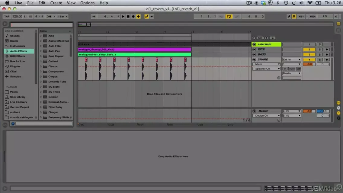Open Current Project in Places
The width and height of the screenshot is (343, 193).
point(19,107)
